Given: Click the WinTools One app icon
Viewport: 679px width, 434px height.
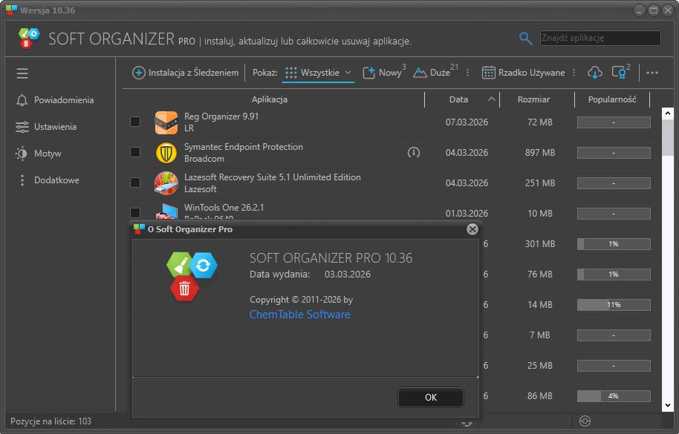Looking at the screenshot, I should coord(166,211).
